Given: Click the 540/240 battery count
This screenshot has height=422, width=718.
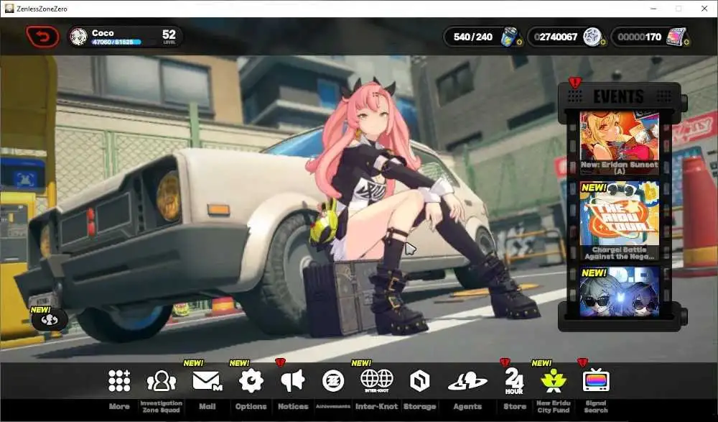Looking at the screenshot, I should (472, 37).
